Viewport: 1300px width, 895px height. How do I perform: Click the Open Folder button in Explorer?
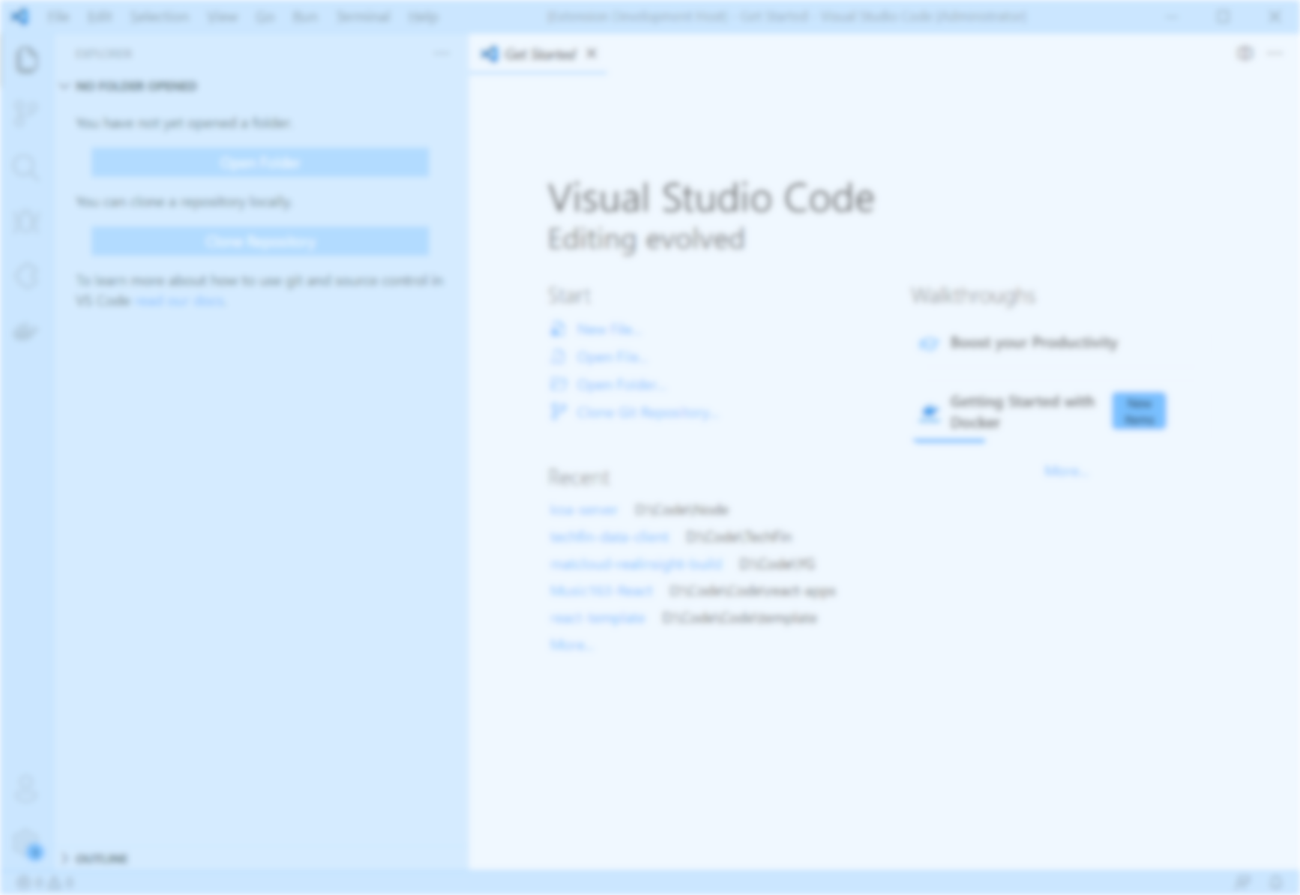pyautogui.click(x=260, y=163)
